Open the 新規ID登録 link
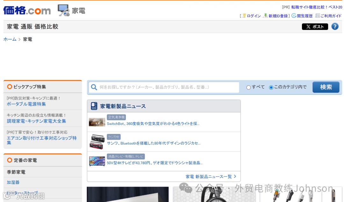The image size is (344, 202). pos(278,16)
